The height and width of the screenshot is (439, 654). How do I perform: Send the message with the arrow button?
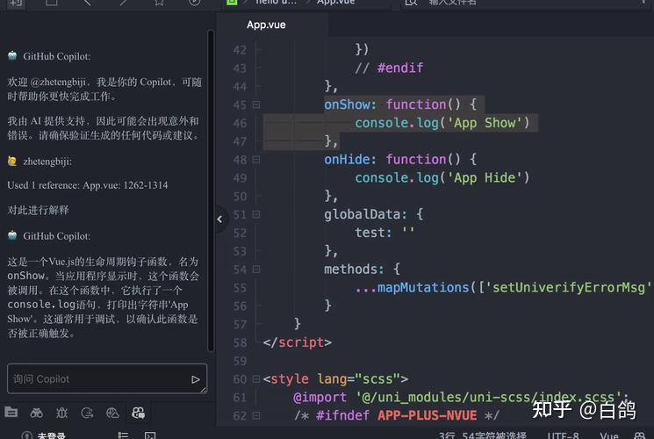[x=195, y=379]
